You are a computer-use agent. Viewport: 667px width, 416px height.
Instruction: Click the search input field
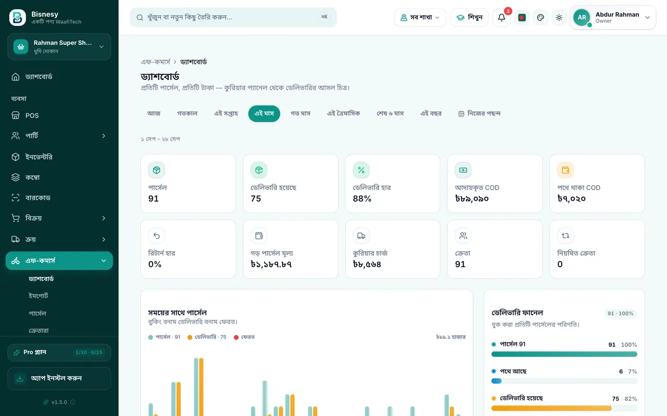tap(233, 17)
